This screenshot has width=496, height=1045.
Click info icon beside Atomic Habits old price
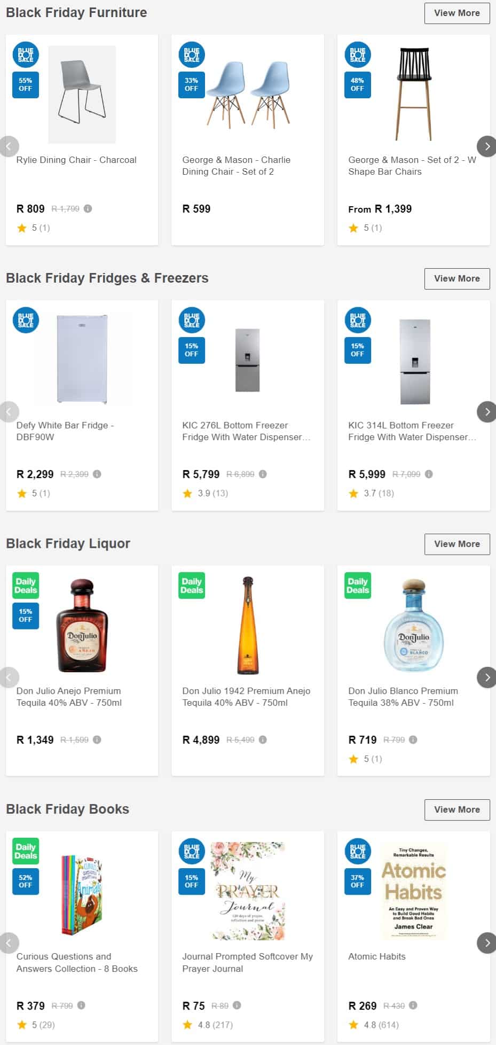(x=413, y=1005)
